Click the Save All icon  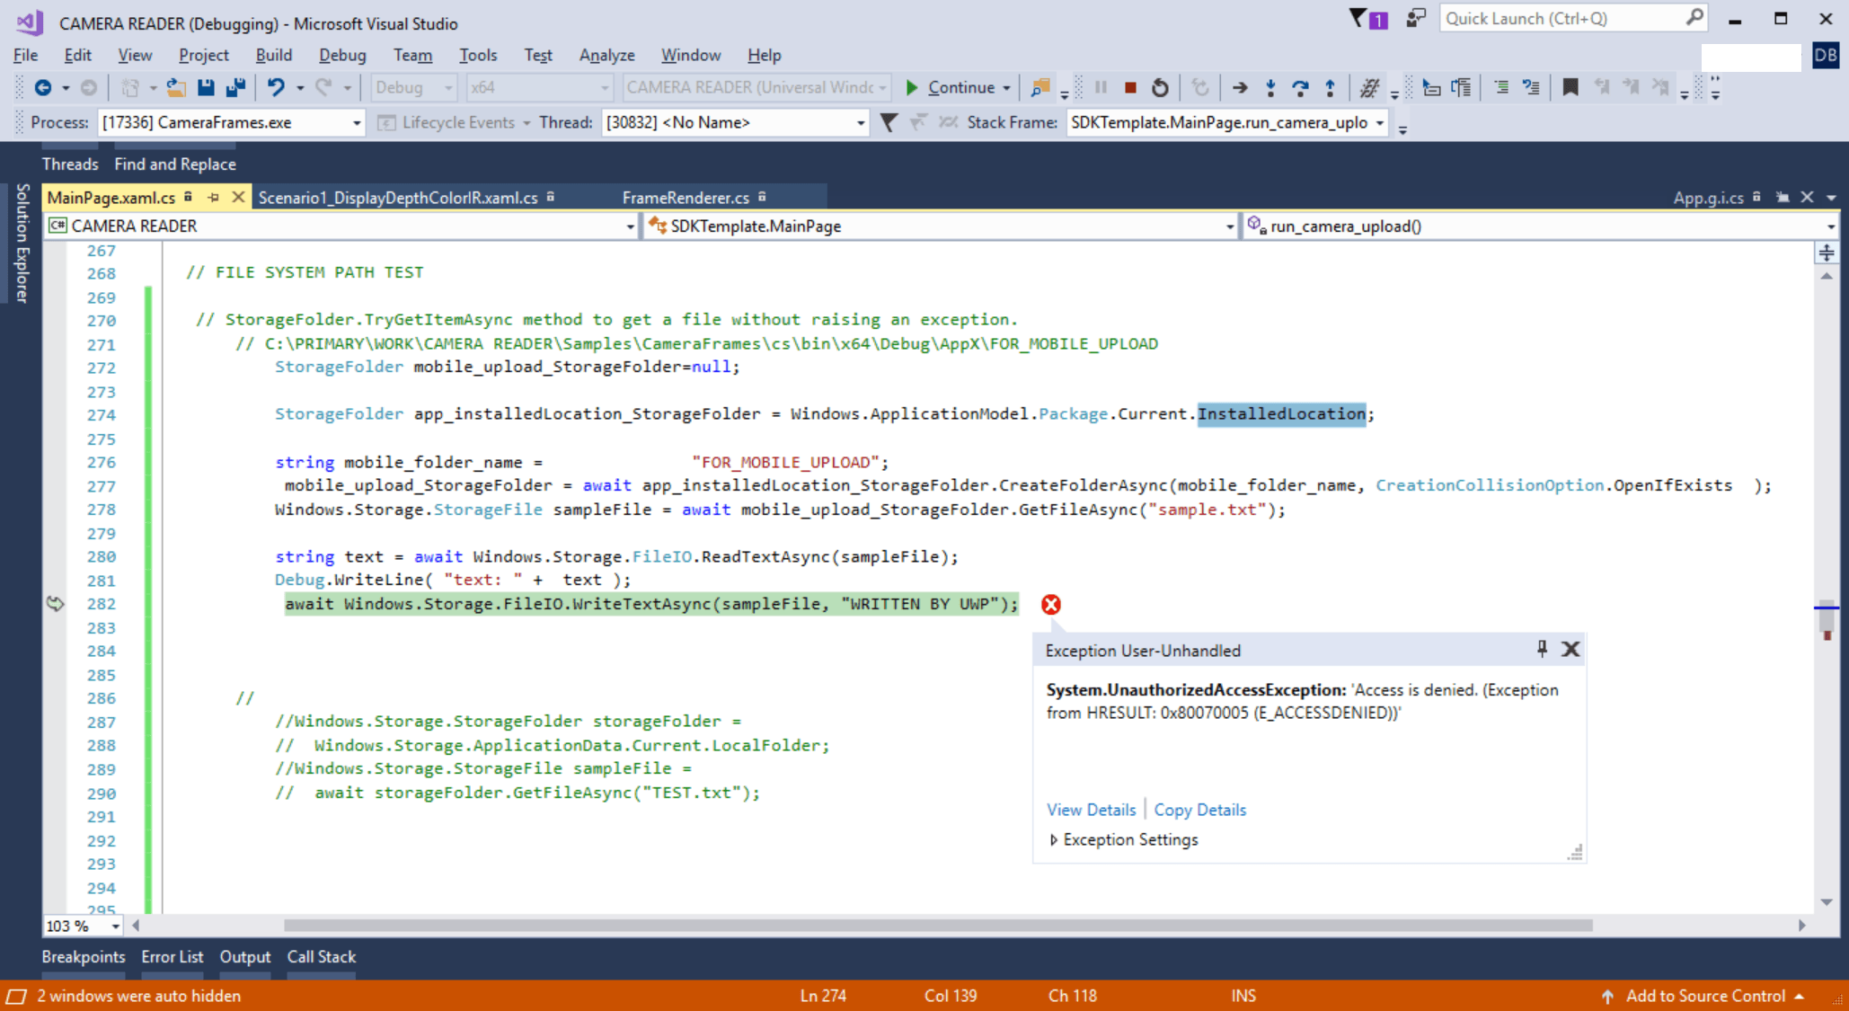coord(236,87)
